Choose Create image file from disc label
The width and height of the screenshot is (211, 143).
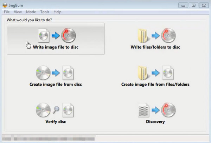[56, 84]
